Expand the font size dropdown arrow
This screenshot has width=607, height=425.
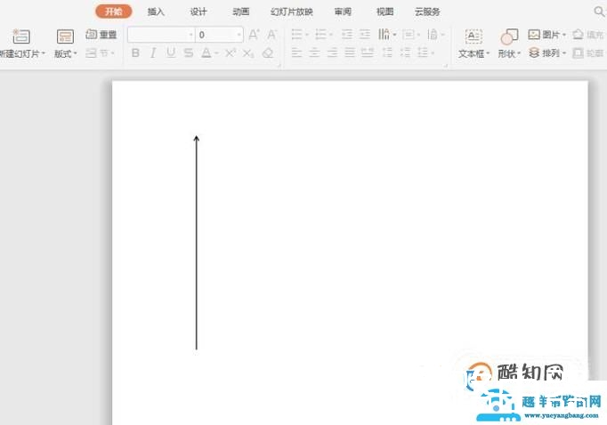[x=239, y=35]
